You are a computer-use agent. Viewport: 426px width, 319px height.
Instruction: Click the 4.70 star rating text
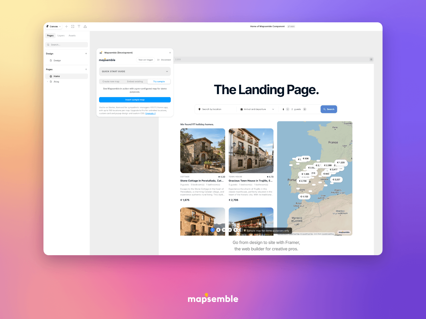pyautogui.click(x=270, y=177)
